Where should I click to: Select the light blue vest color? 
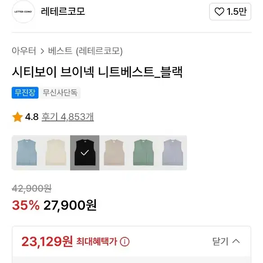click(27, 153)
